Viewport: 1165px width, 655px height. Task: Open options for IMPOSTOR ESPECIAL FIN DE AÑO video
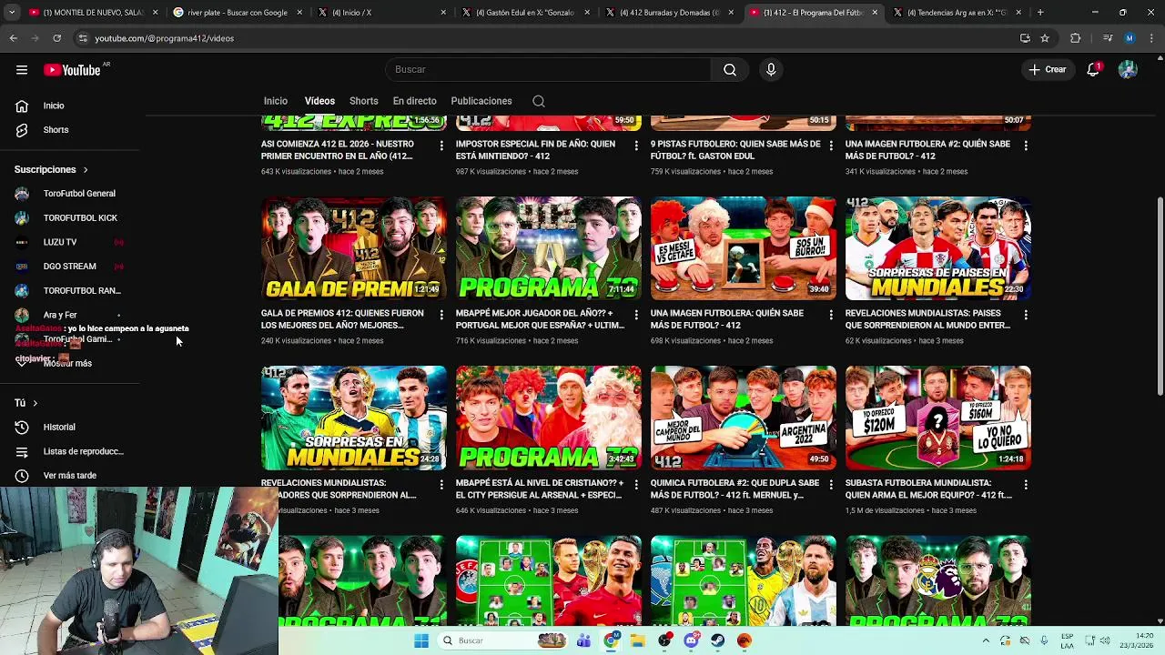pyautogui.click(x=636, y=146)
